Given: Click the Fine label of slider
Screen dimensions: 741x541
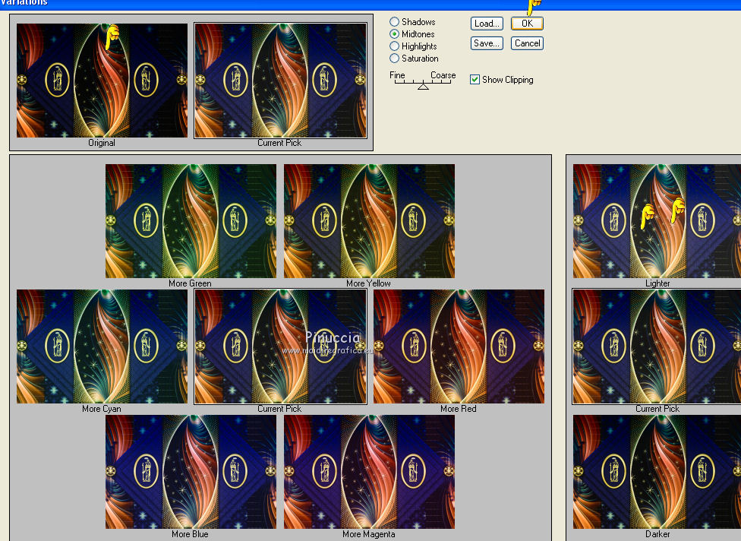Looking at the screenshot, I should [x=397, y=75].
